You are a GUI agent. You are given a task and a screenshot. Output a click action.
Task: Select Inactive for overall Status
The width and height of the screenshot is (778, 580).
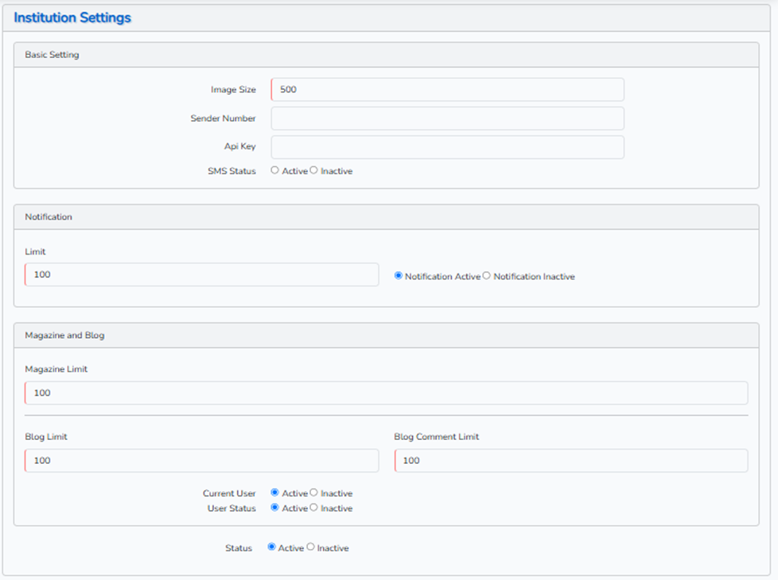click(x=310, y=547)
